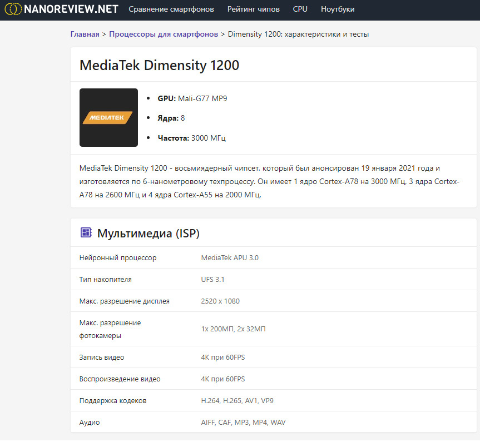The width and height of the screenshot is (480, 442).
Task: Open the CPU section
Action: coord(300,9)
